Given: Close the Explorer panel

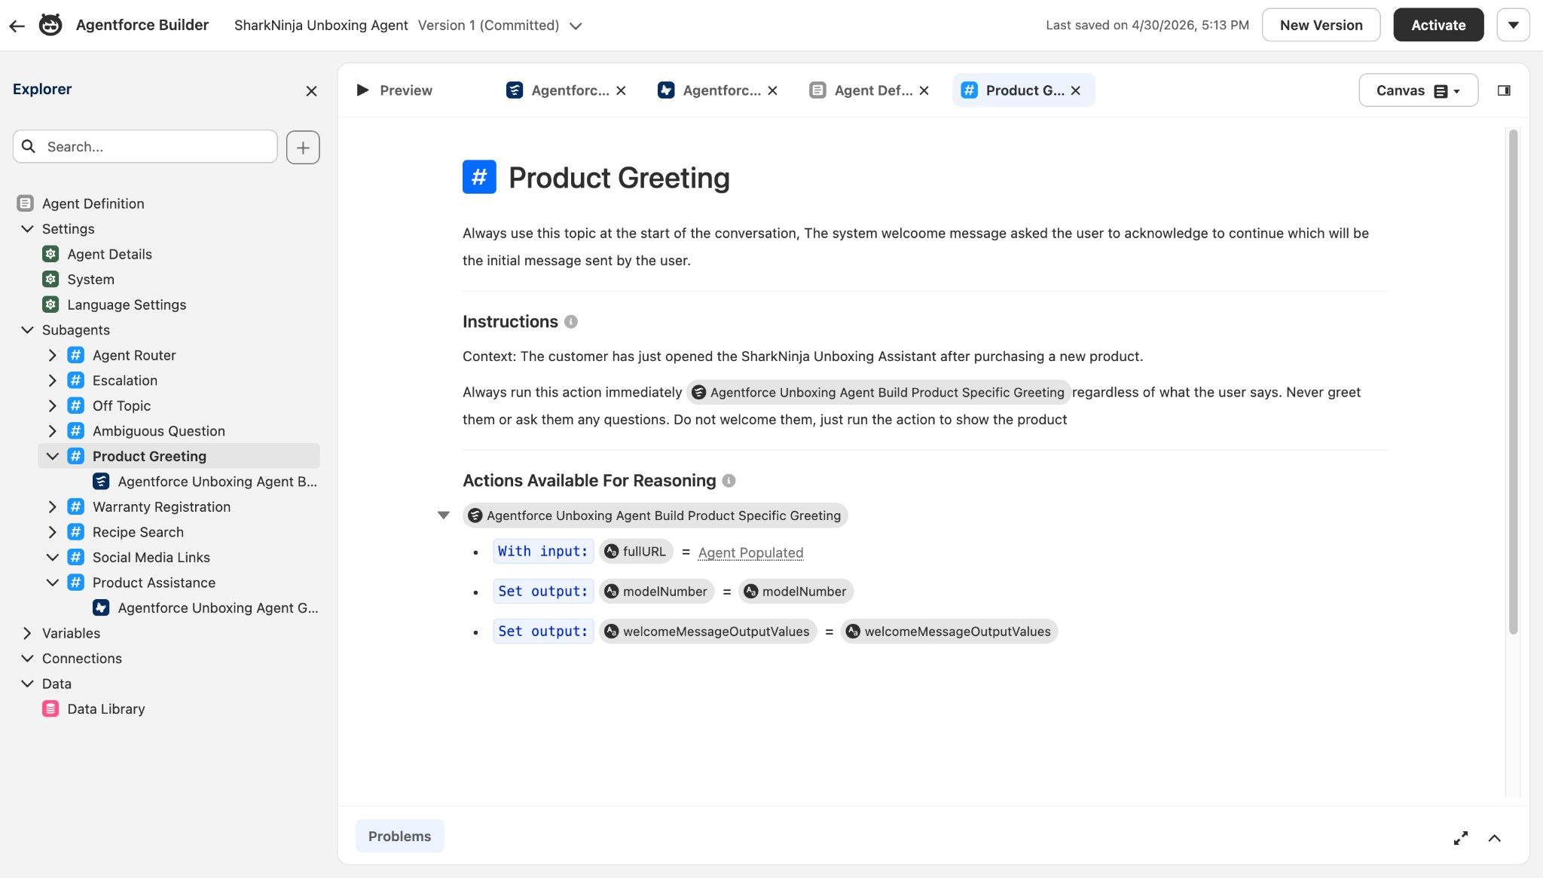Looking at the screenshot, I should tap(311, 91).
